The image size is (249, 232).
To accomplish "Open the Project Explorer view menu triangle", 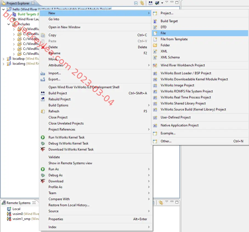I will click(x=167, y=2).
